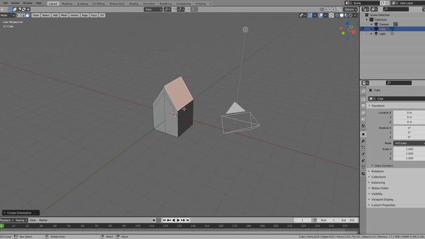Viewport: 425px width, 239px height.
Task: Open the Modifiers wrench tab icon
Action: pos(363,141)
